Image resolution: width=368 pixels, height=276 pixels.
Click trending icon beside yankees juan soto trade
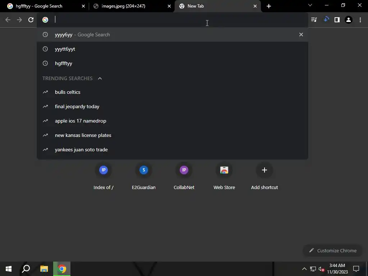(45, 149)
